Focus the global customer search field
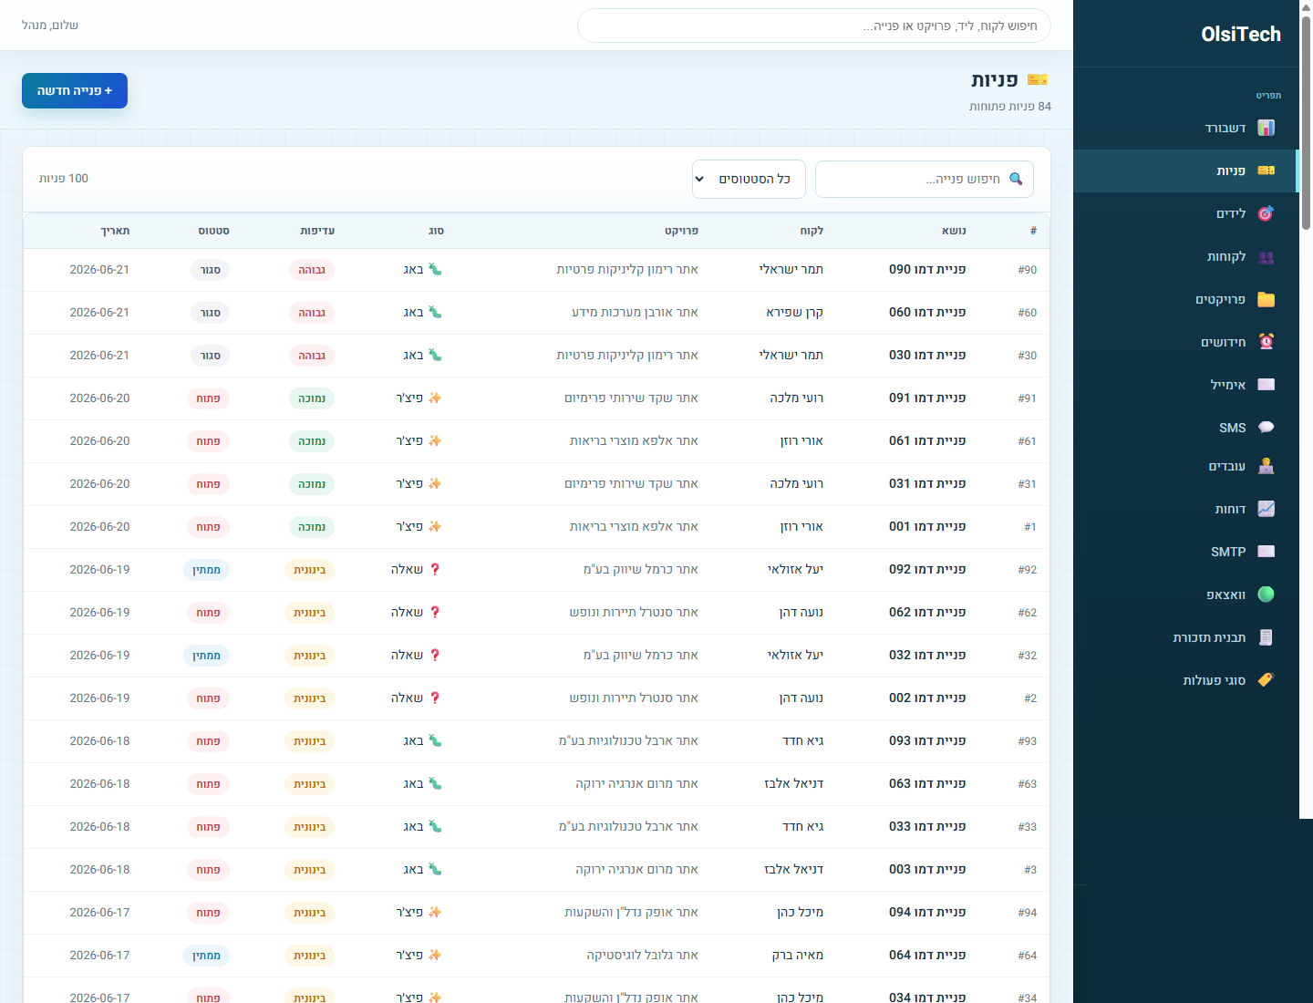The image size is (1313, 1003). tap(813, 26)
